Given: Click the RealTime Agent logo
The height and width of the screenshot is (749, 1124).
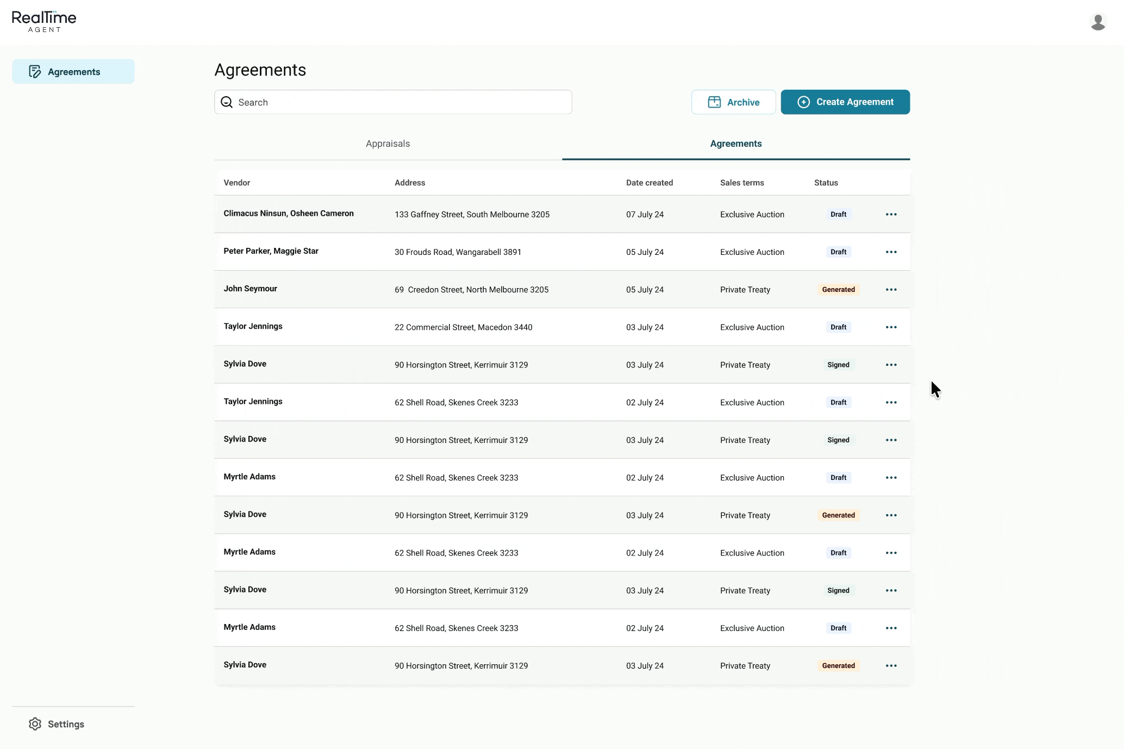Looking at the screenshot, I should click(x=44, y=22).
